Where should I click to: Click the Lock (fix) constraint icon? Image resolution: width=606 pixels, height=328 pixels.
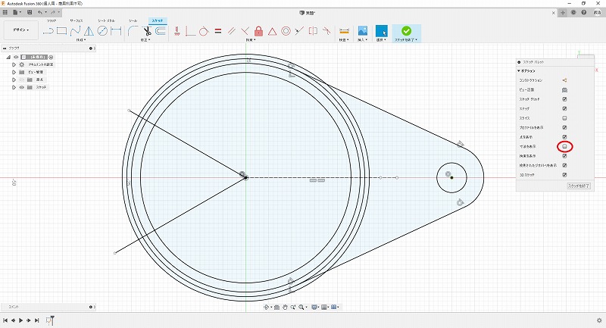point(258,31)
